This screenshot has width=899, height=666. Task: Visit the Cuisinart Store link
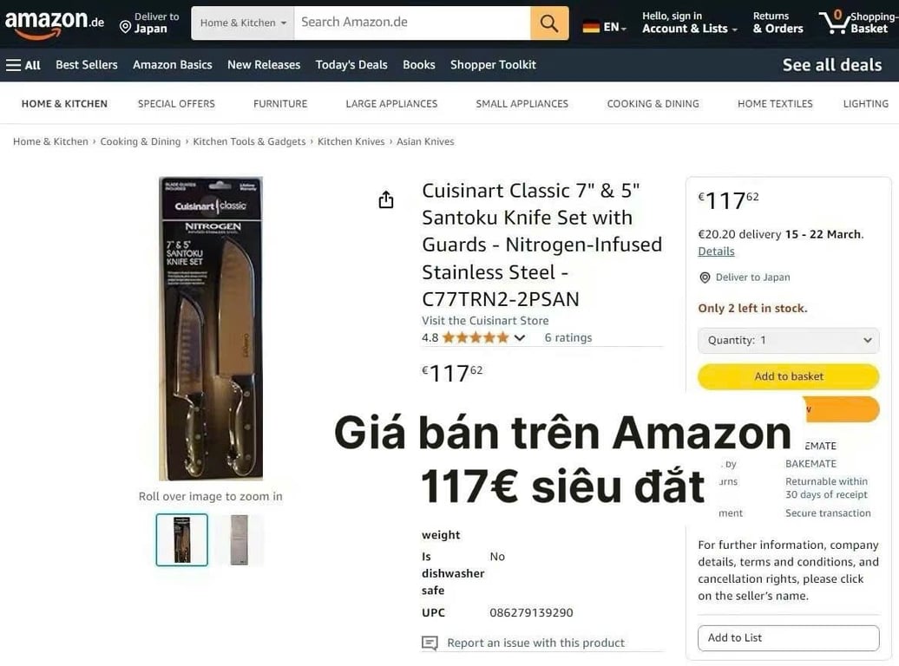click(485, 320)
